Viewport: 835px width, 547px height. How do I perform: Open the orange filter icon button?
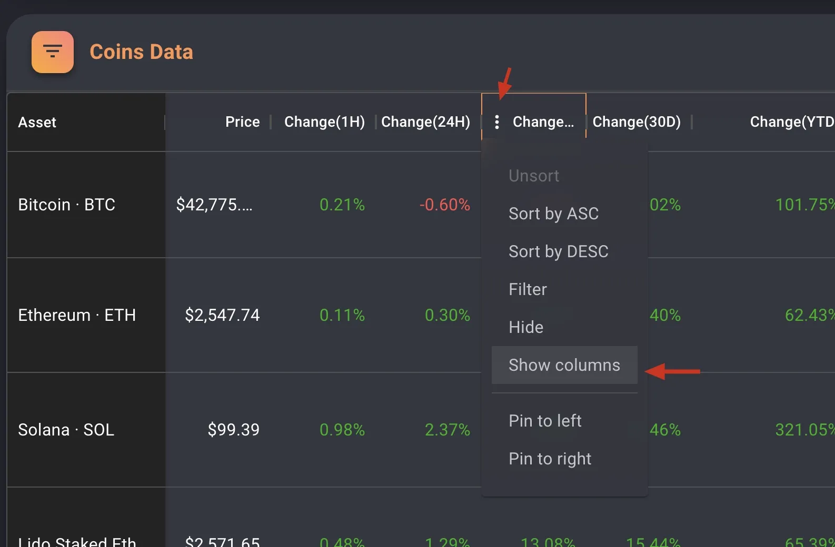click(53, 52)
